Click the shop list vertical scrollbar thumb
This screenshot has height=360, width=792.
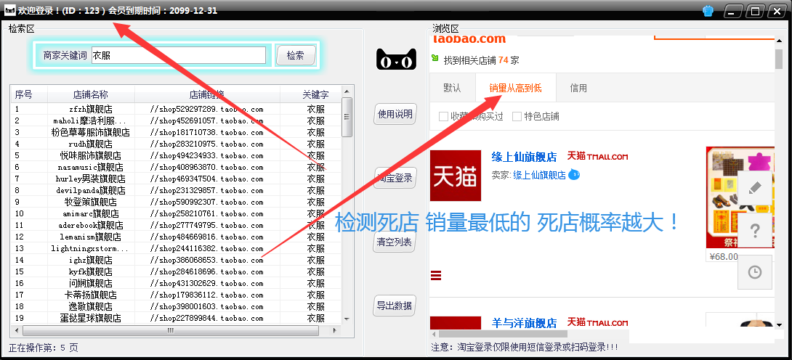pyautogui.click(x=347, y=117)
